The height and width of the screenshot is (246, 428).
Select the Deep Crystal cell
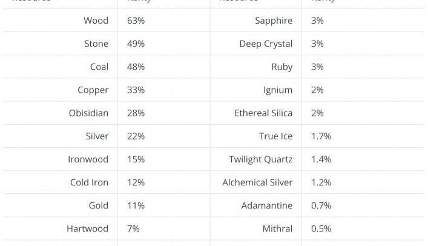[266, 44]
